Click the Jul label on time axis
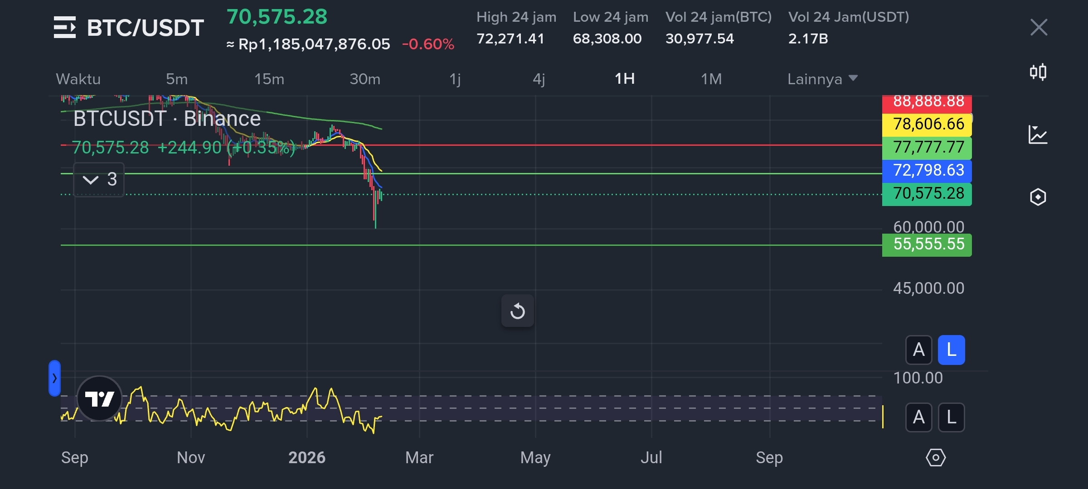The width and height of the screenshot is (1088, 489). 651,458
